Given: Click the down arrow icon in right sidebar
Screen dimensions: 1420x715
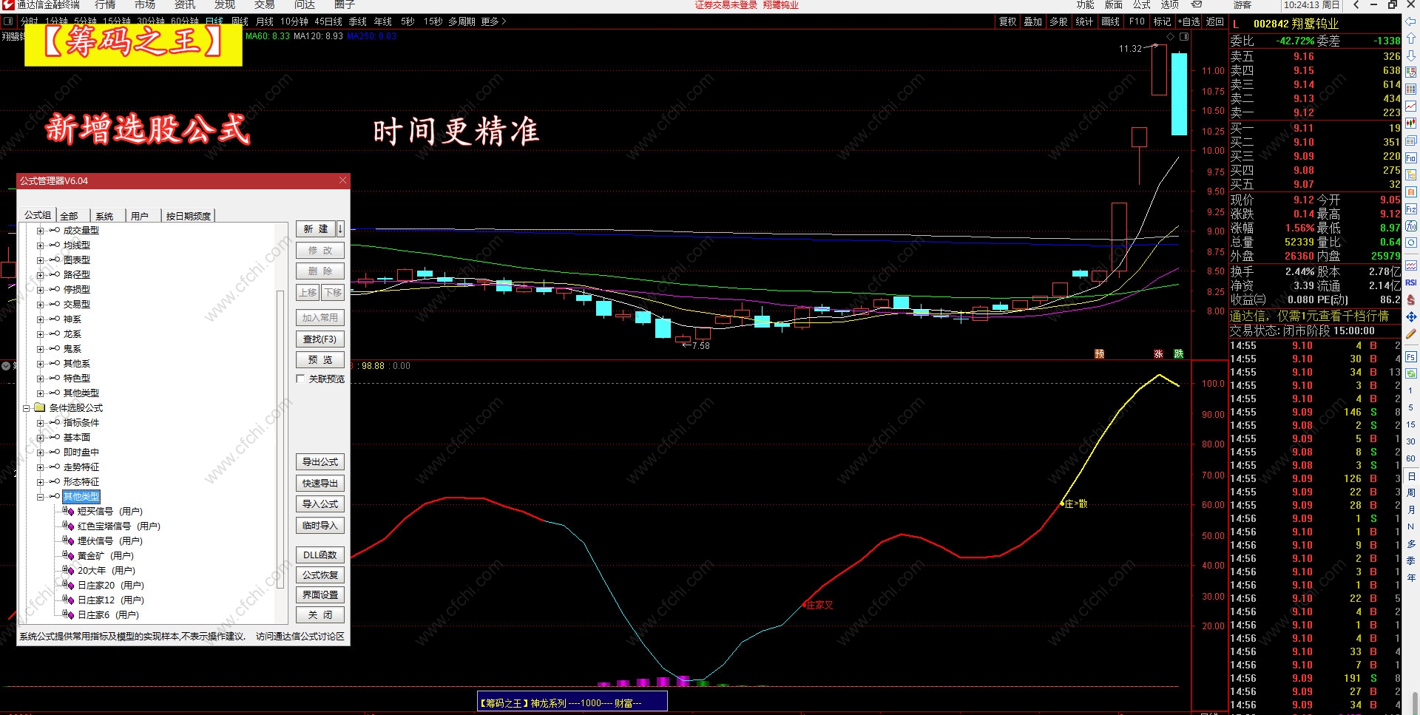Looking at the screenshot, I should click(x=1411, y=55).
